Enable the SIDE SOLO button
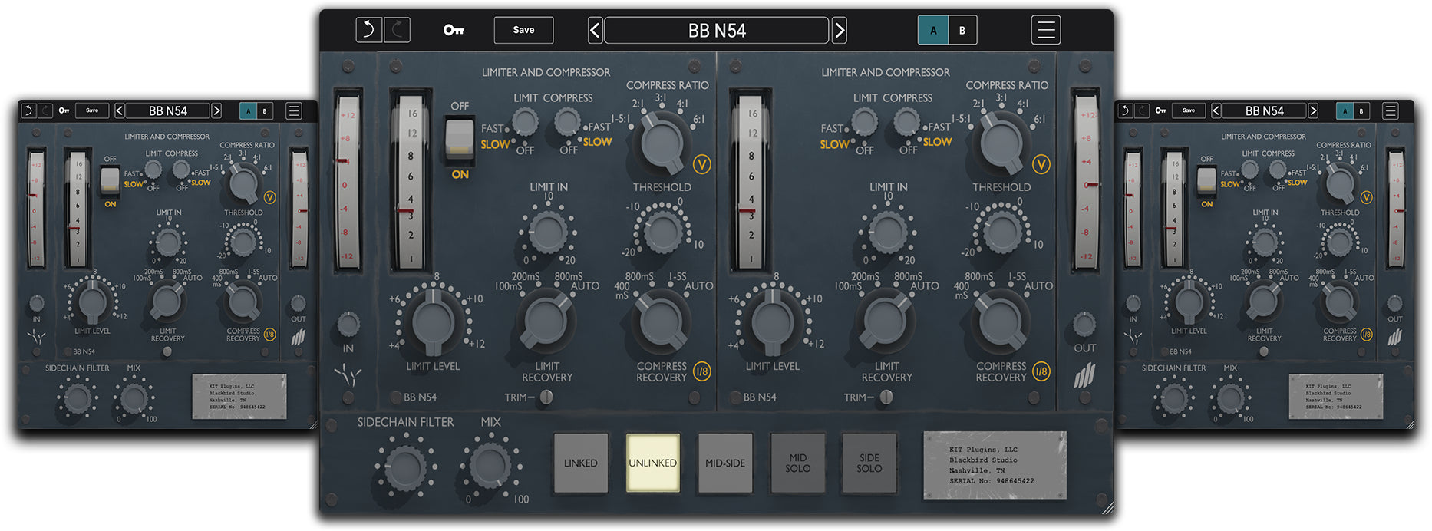The width and height of the screenshot is (1432, 531). pyautogui.click(x=869, y=463)
